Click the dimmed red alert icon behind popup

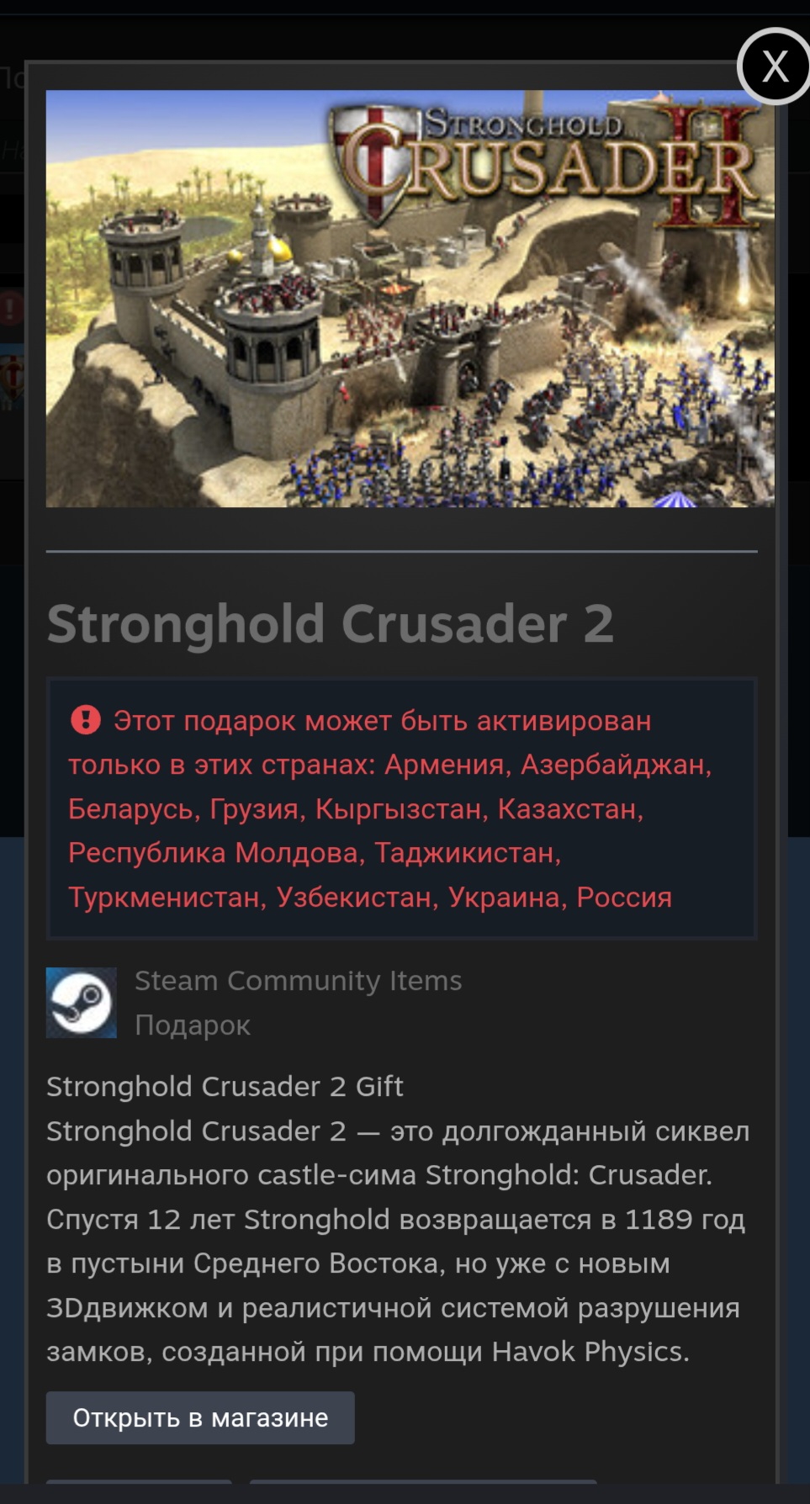point(10,308)
